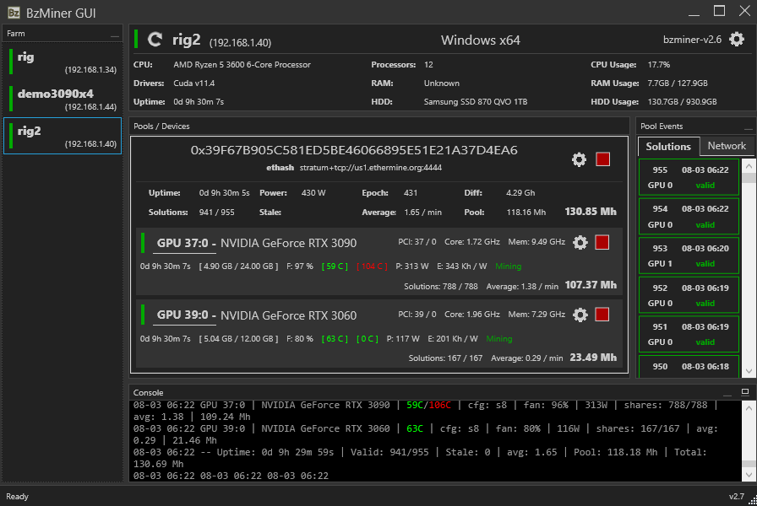Image resolution: width=757 pixels, height=506 pixels.
Task: Click the Pools / Devices panel header
Action: [x=379, y=126]
